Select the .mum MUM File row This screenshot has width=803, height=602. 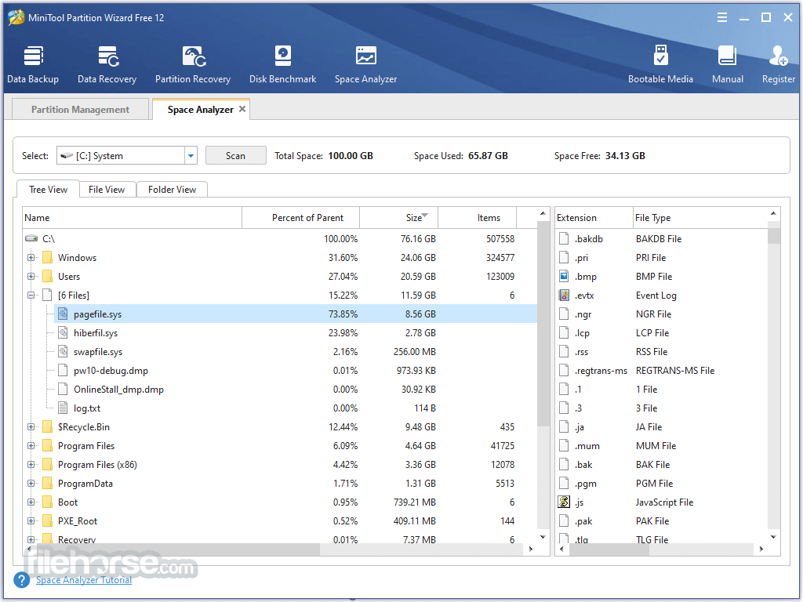tap(662, 446)
